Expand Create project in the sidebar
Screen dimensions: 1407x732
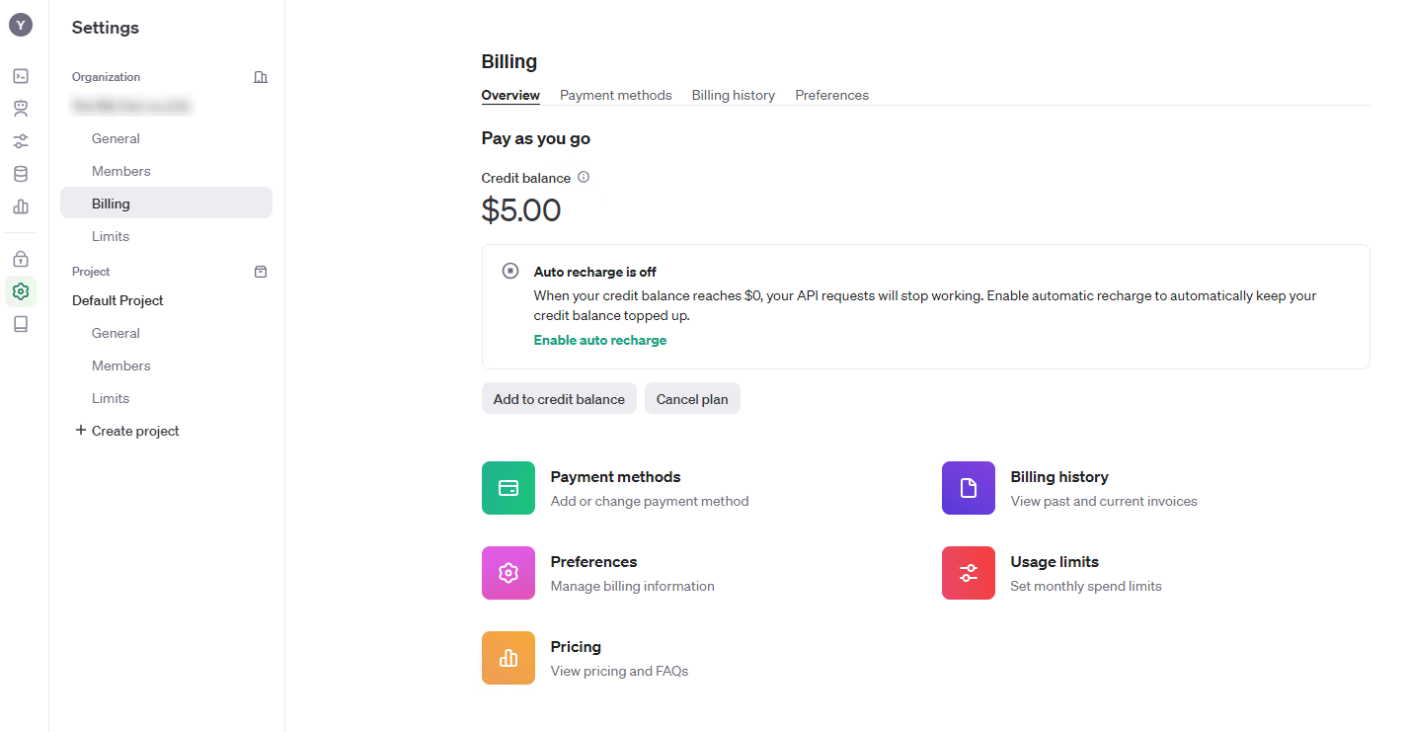tap(126, 430)
